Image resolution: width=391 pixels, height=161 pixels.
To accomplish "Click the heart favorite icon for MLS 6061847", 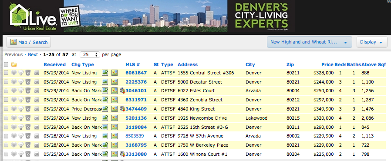I will click(x=14, y=73).
